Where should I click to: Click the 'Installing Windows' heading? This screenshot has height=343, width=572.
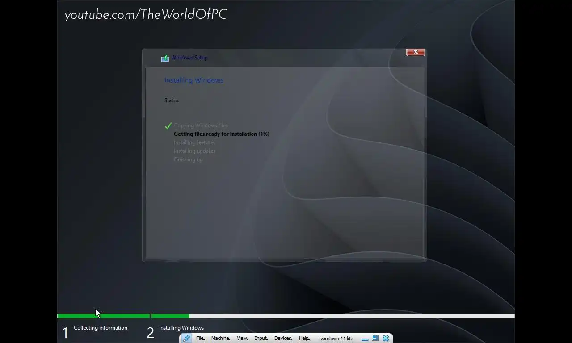pyautogui.click(x=194, y=80)
